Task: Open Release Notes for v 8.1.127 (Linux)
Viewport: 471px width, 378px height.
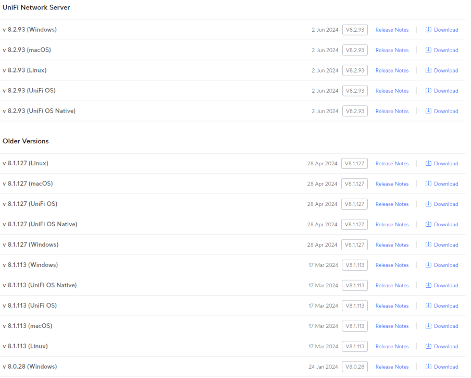Action: (392, 164)
